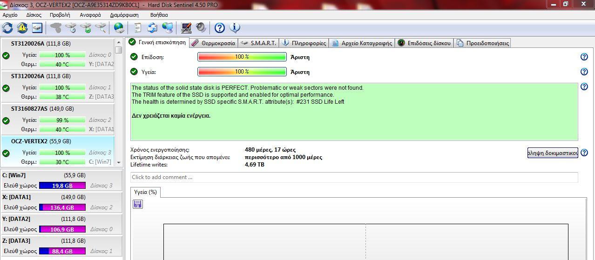Screen dimensions: 595x260
Task: Select the OCZ-VERTEX2 (55,9 GB) disk entry
Action: tap(57, 151)
